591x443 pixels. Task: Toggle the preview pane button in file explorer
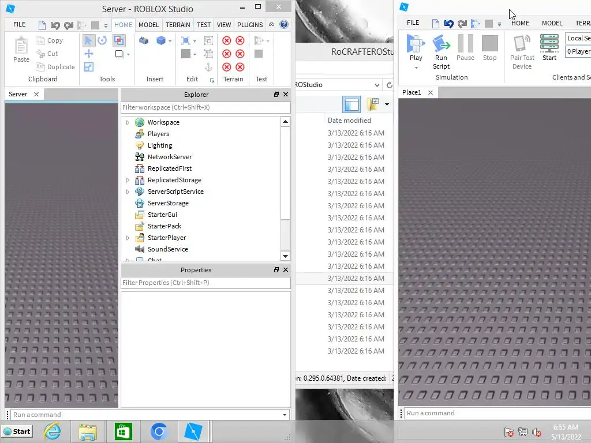pos(351,104)
